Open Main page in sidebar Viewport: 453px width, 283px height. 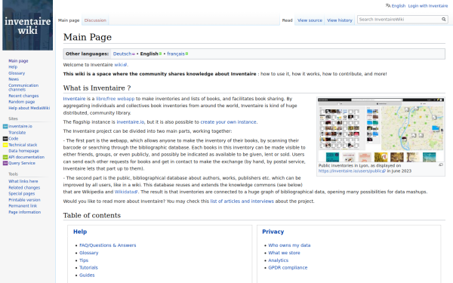point(18,61)
